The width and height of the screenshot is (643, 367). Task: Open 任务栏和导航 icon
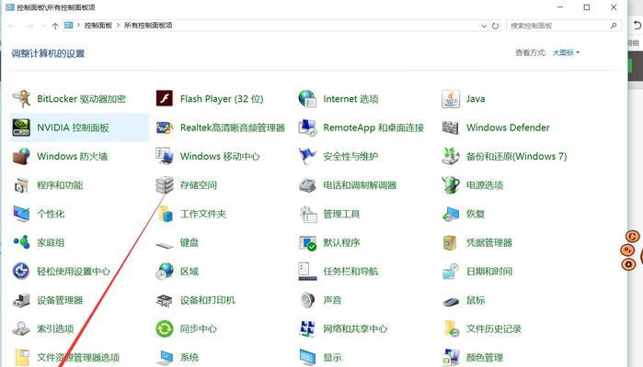307,271
